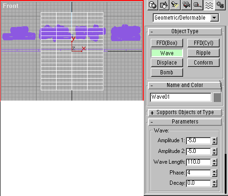The image size is (228, 196).
Task: Collapse the Object Type rollout
Action: pos(185,31)
